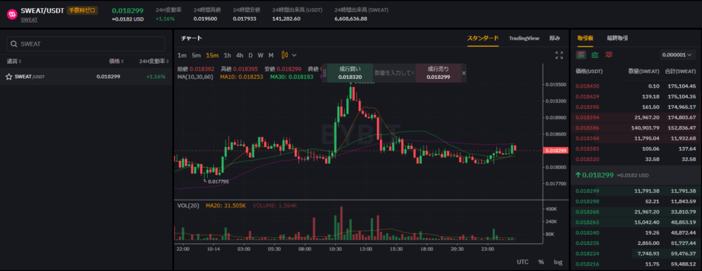Click the fullscreen chart expand icon
The width and height of the screenshot is (702, 271).
(x=559, y=55)
